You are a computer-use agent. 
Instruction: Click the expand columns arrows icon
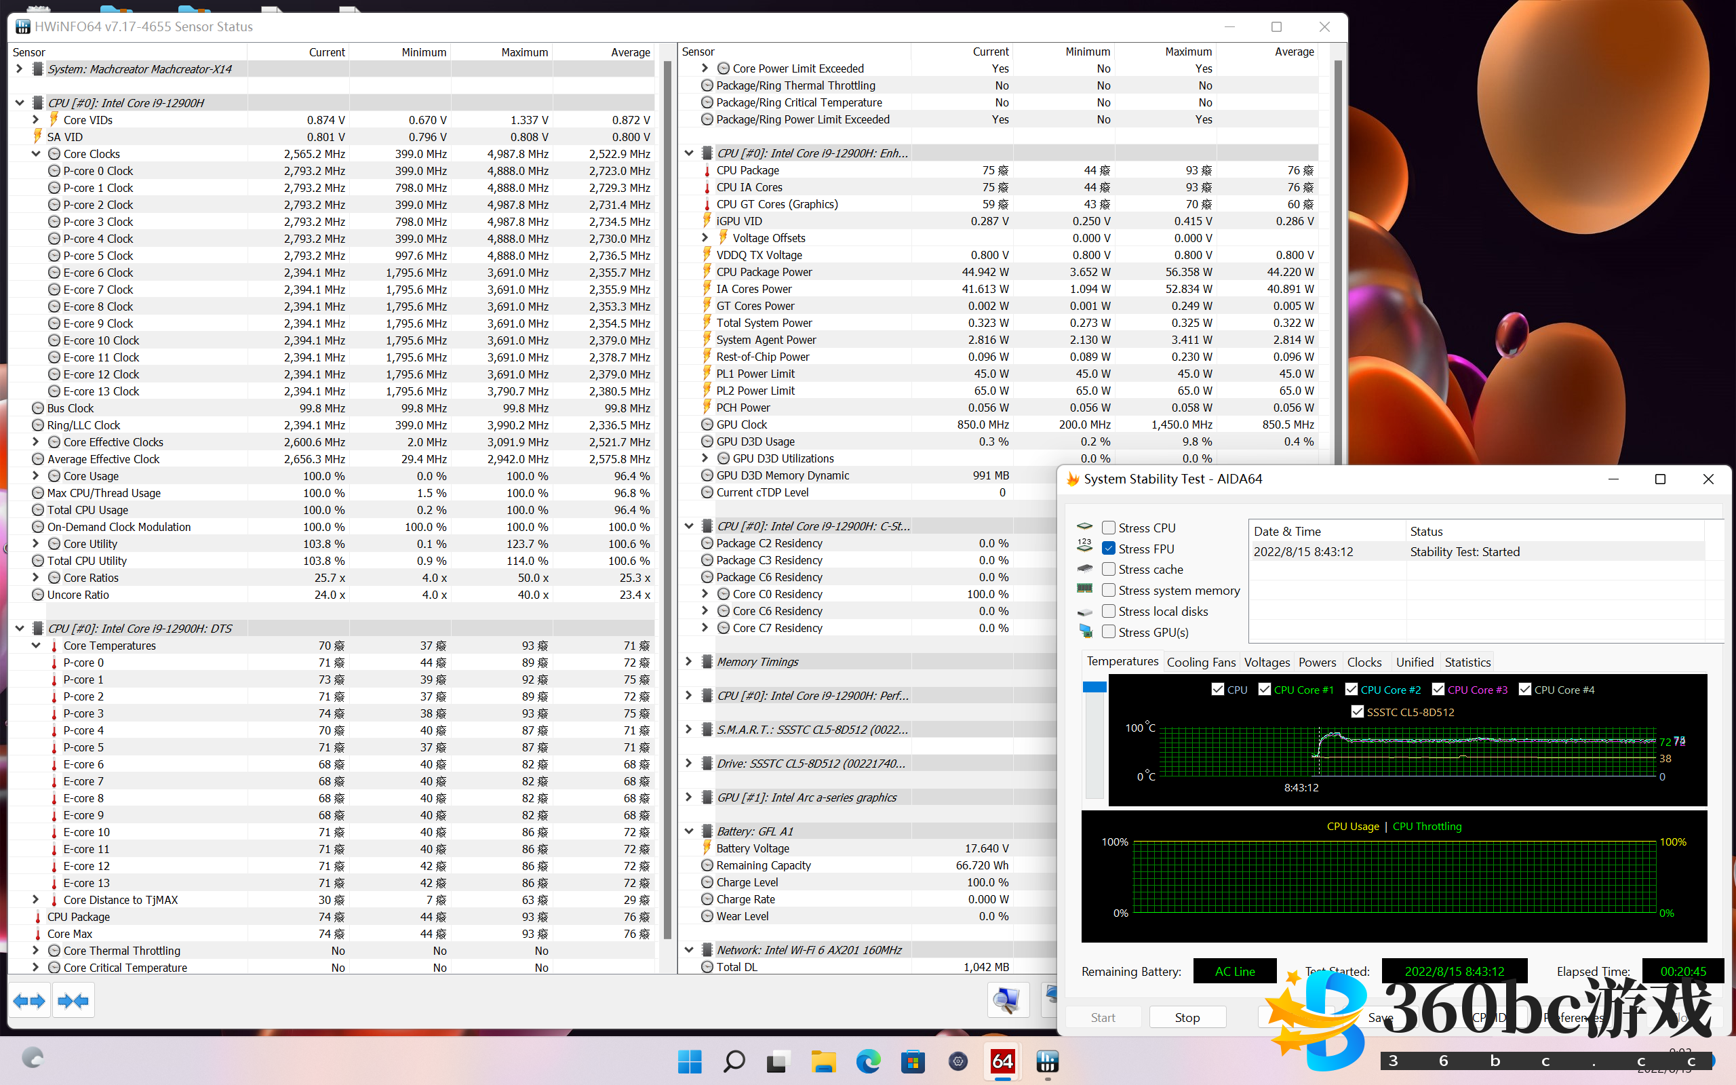pyautogui.click(x=28, y=1000)
